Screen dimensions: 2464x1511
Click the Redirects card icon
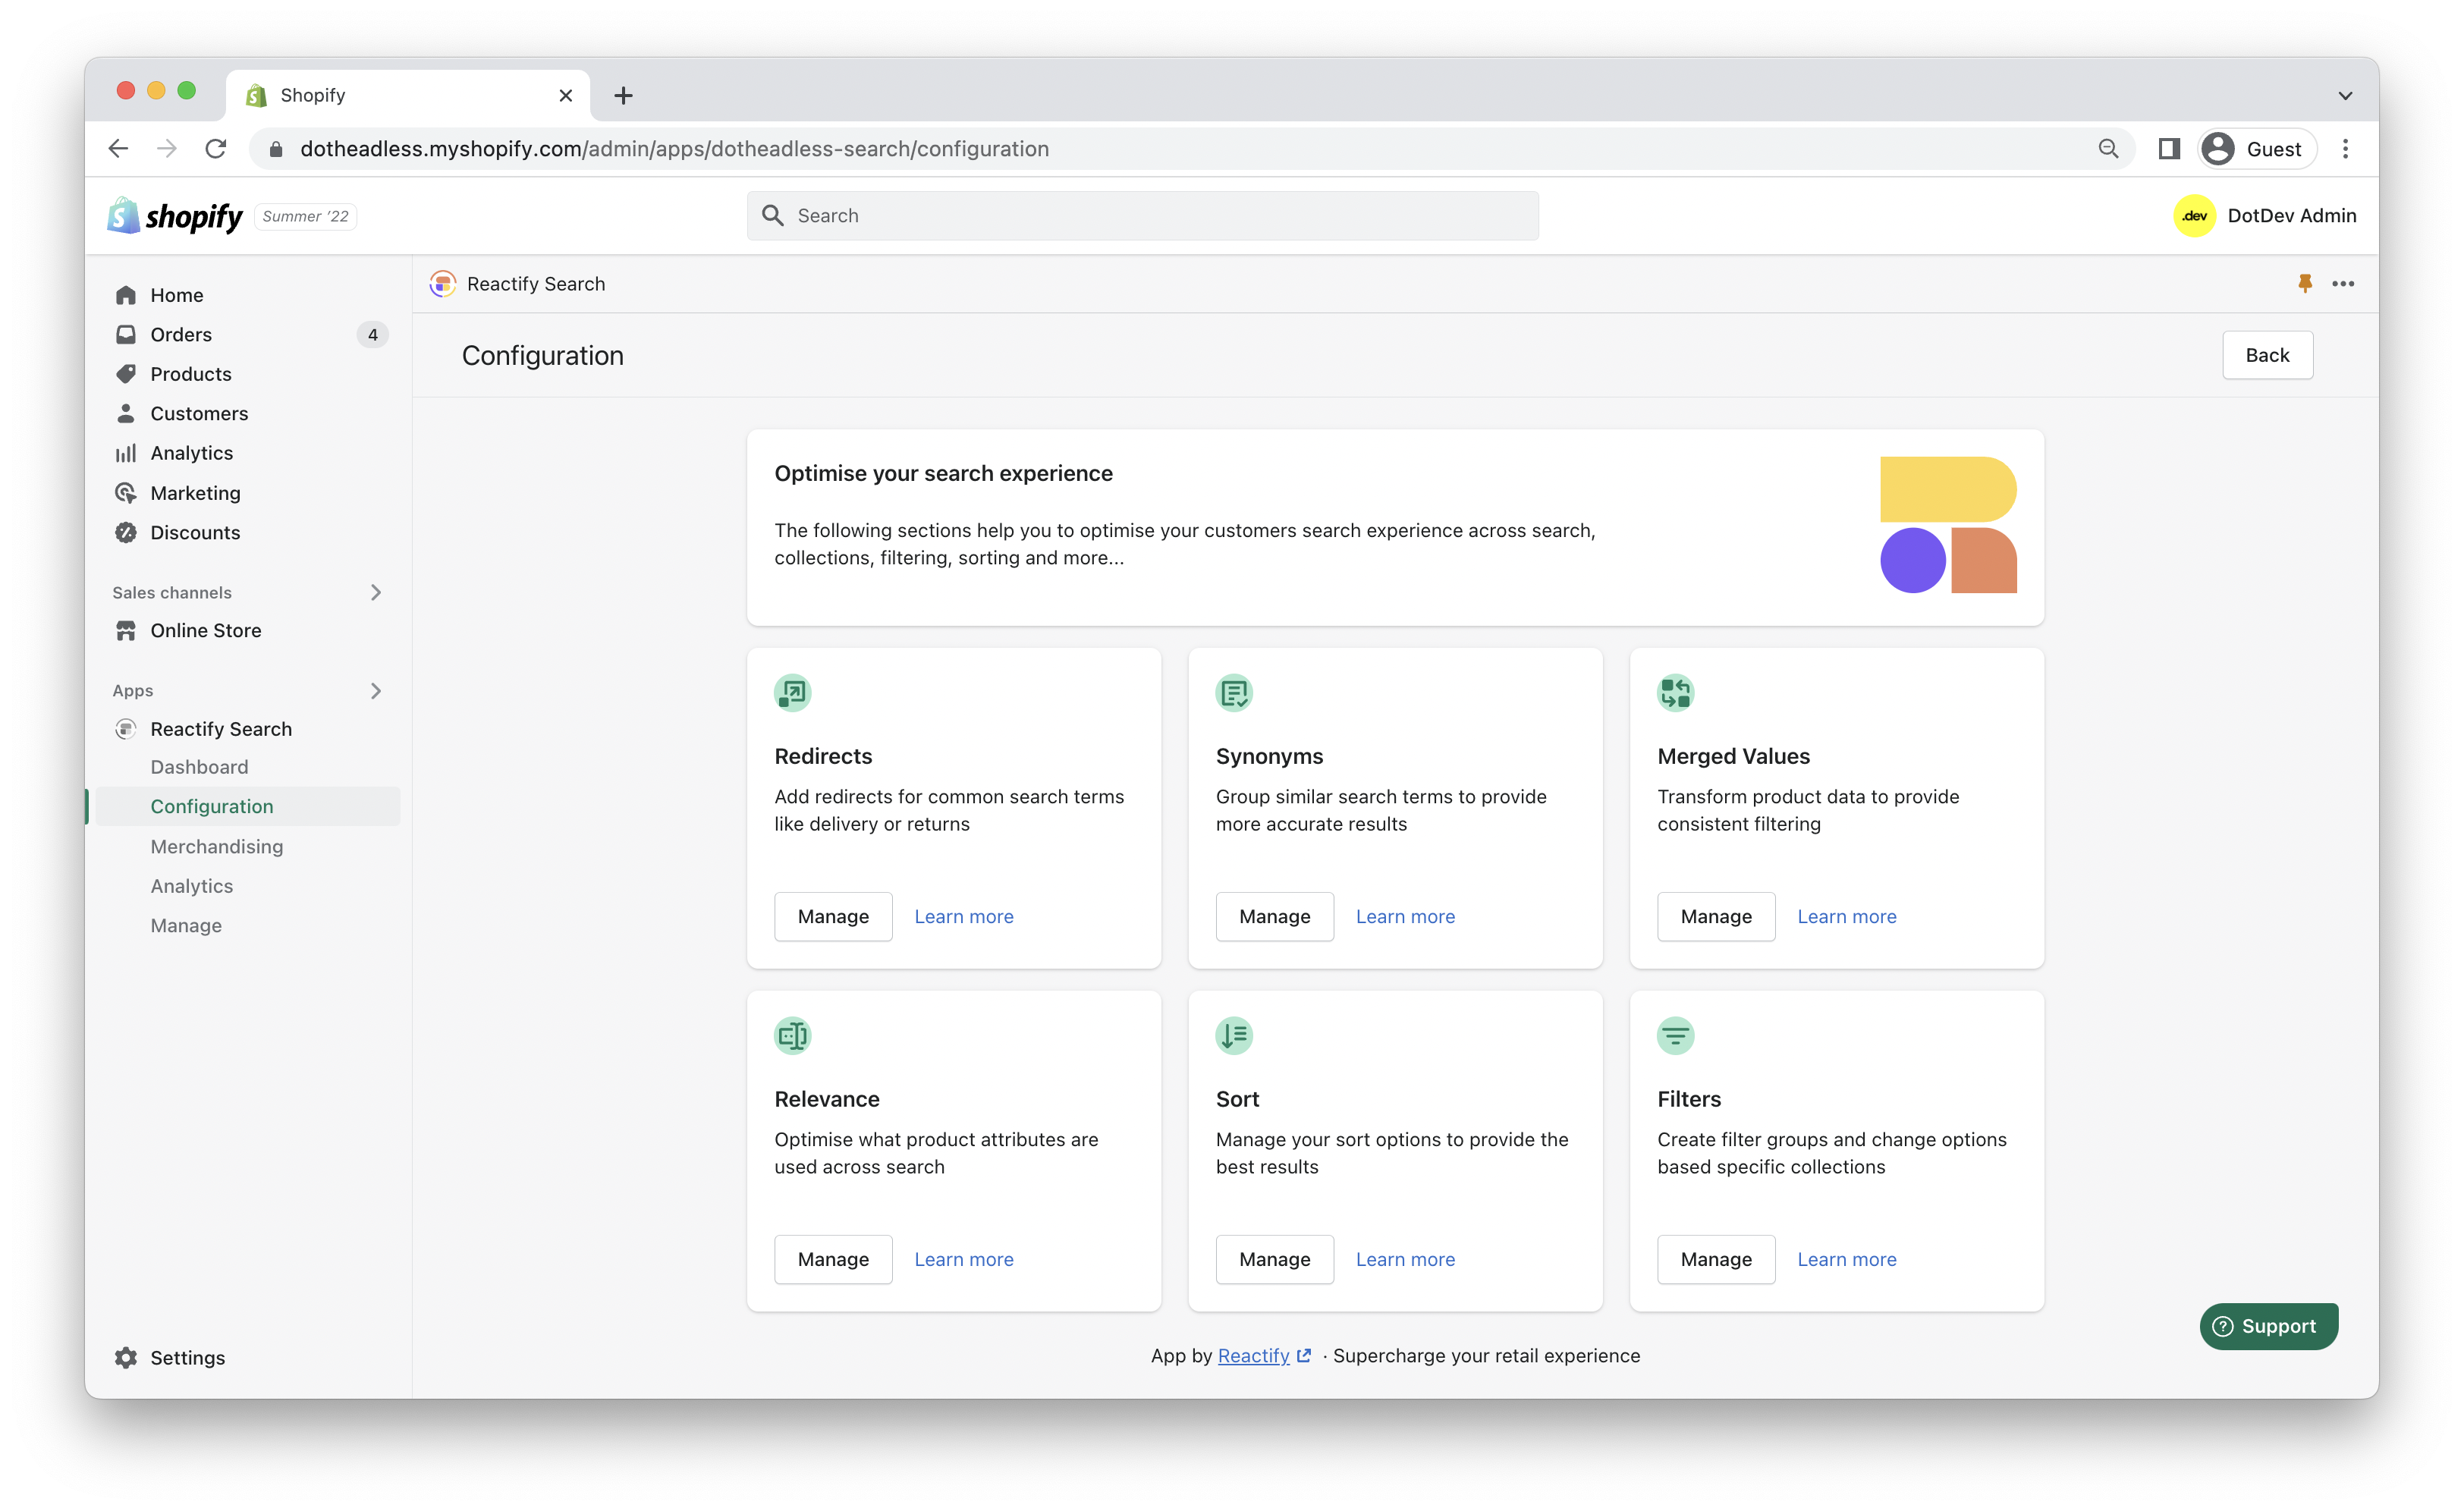coord(792,692)
